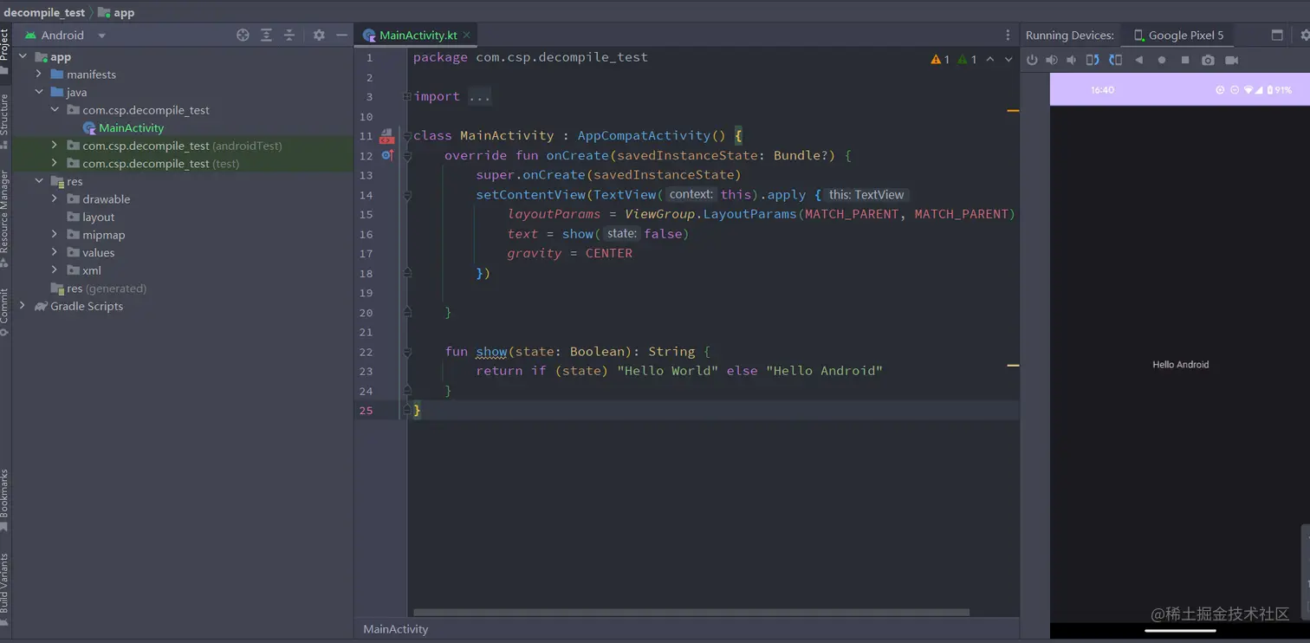Viewport: 1310px width, 643px height.
Task: Collapse the java folder
Action: 39,92
